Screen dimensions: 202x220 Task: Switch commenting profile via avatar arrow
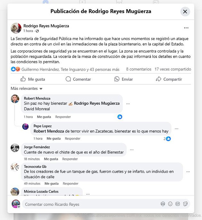[x=19, y=207]
